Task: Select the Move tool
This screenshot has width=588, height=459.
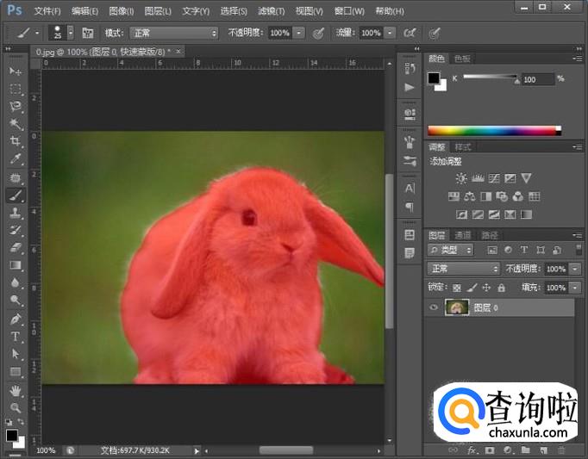Action: point(16,71)
